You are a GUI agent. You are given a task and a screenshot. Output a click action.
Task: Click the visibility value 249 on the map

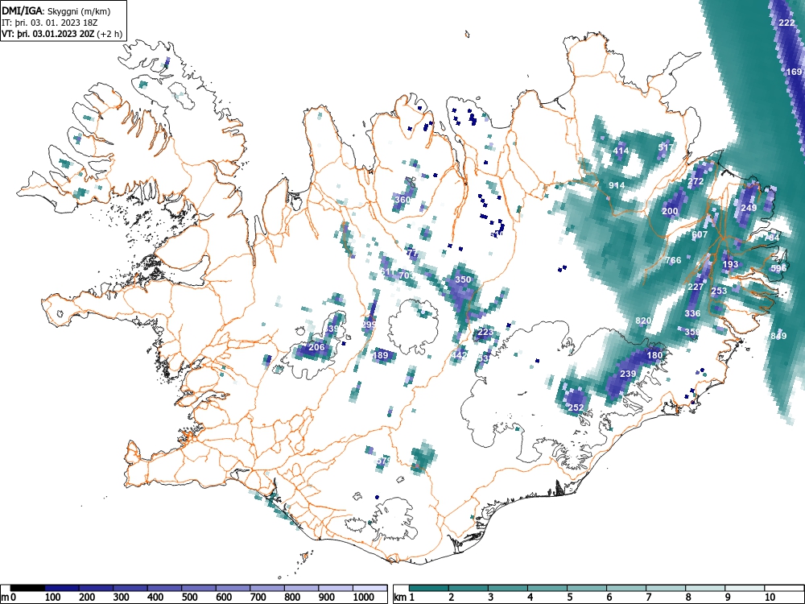coord(749,208)
